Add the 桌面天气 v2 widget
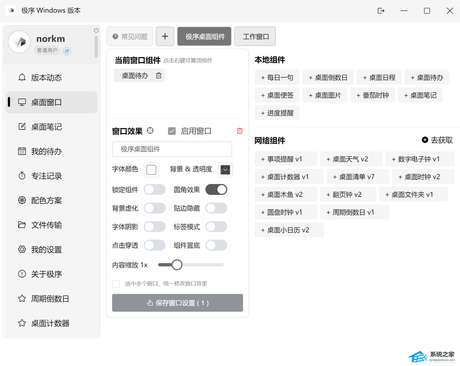Image resolution: width=460 pixels, height=366 pixels. [x=351, y=159]
